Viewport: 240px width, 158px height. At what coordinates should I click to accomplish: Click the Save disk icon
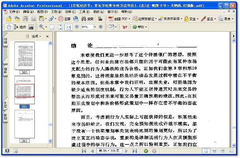pyautogui.click(x=26, y=19)
